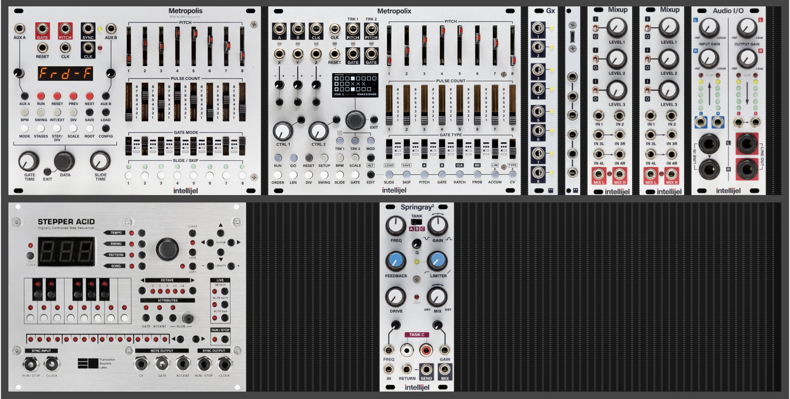Click the ACCENT output jack on Stepper Acid

(x=183, y=364)
